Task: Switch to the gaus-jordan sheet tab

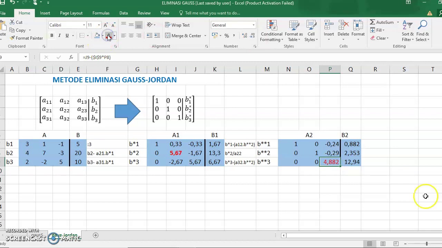Action: point(65,235)
